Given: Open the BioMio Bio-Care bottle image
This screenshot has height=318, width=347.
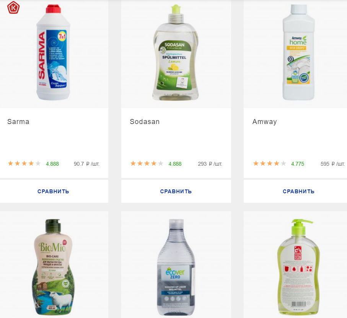Looking at the screenshot, I should point(53,267).
